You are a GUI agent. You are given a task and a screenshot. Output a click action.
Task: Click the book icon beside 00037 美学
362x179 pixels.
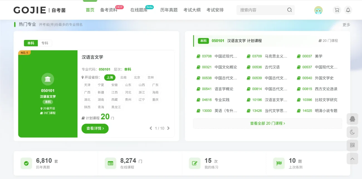coord(299,56)
